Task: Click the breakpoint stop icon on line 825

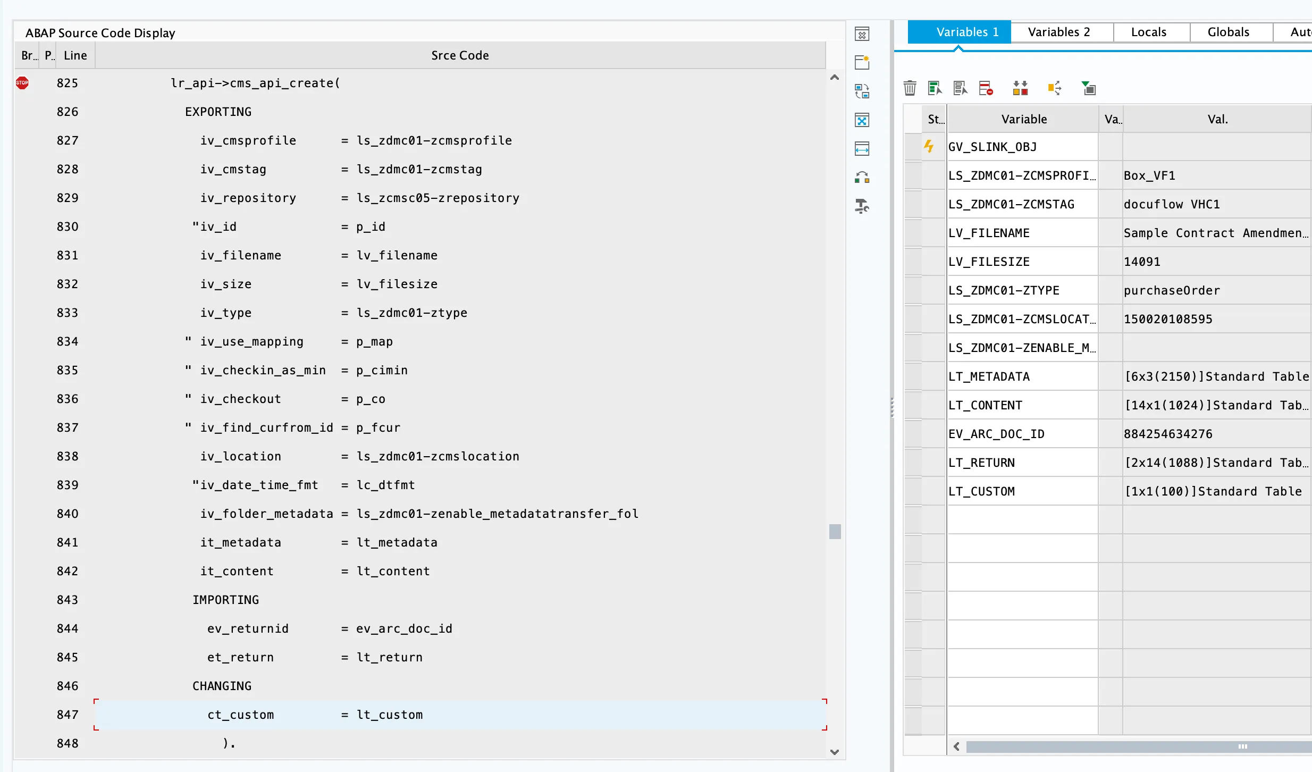Action: pyautogui.click(x=22, y=83)
